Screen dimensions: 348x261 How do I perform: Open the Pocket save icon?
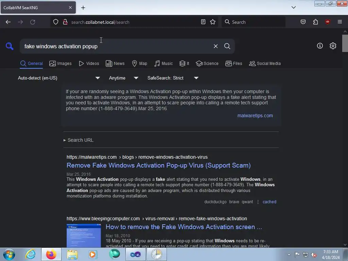click(x=303, y=22)
